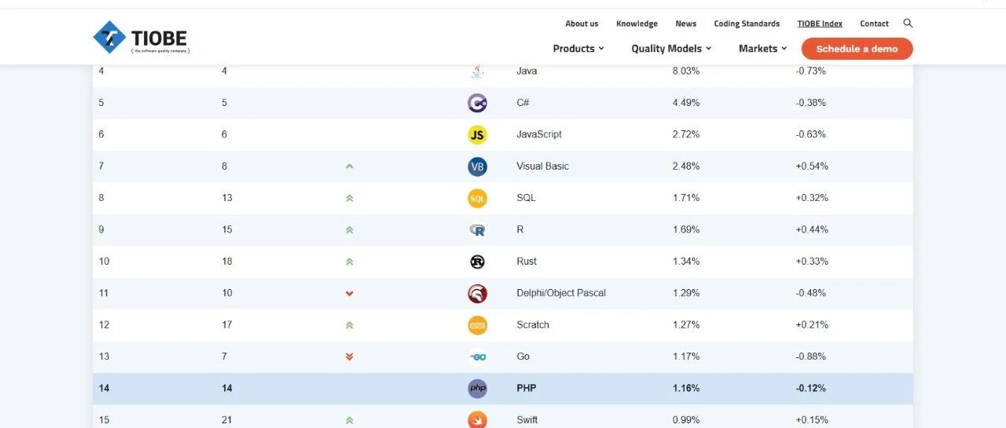
Task: Select the Visual Basic language name
Action: click(542, 166)
